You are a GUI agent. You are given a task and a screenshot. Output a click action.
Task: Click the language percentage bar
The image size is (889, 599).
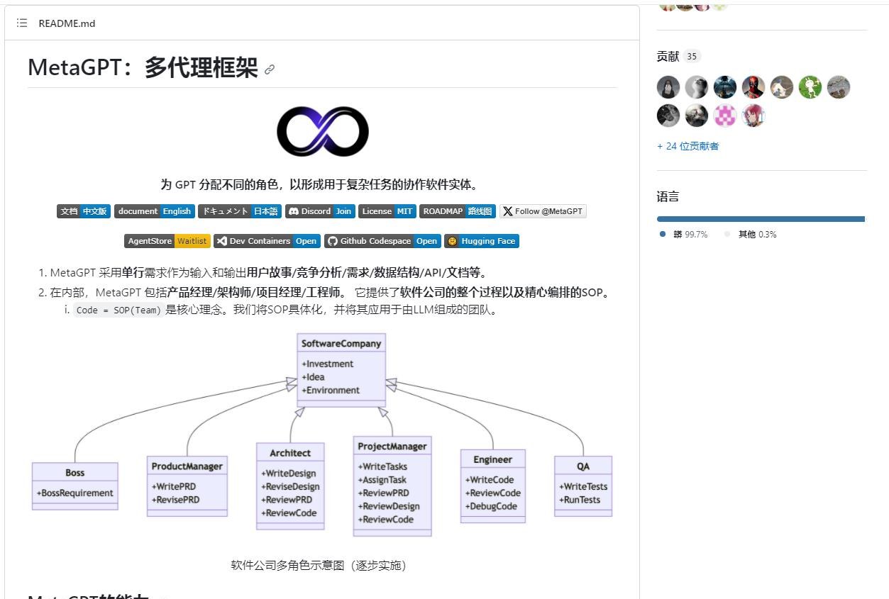(x=761, y=219)
